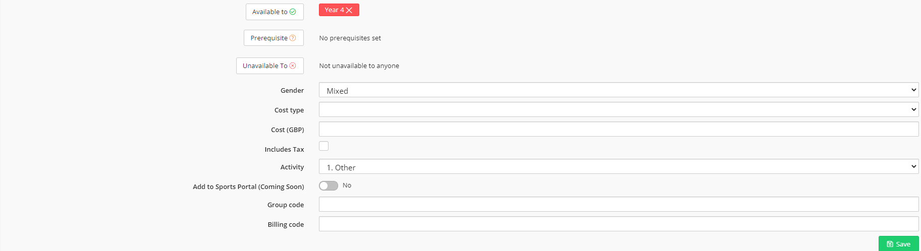Click the Year 4 red tag
The image size is (921, 251).
coord(339,10)
